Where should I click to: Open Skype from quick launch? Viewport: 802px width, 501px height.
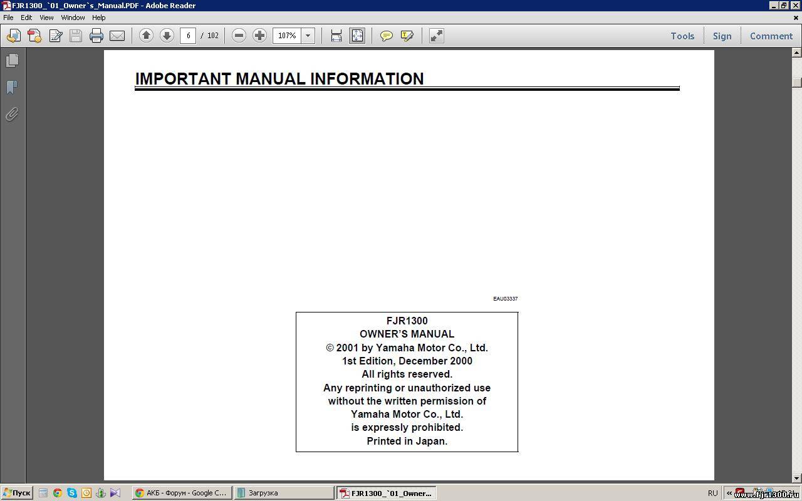pos(72,493)
